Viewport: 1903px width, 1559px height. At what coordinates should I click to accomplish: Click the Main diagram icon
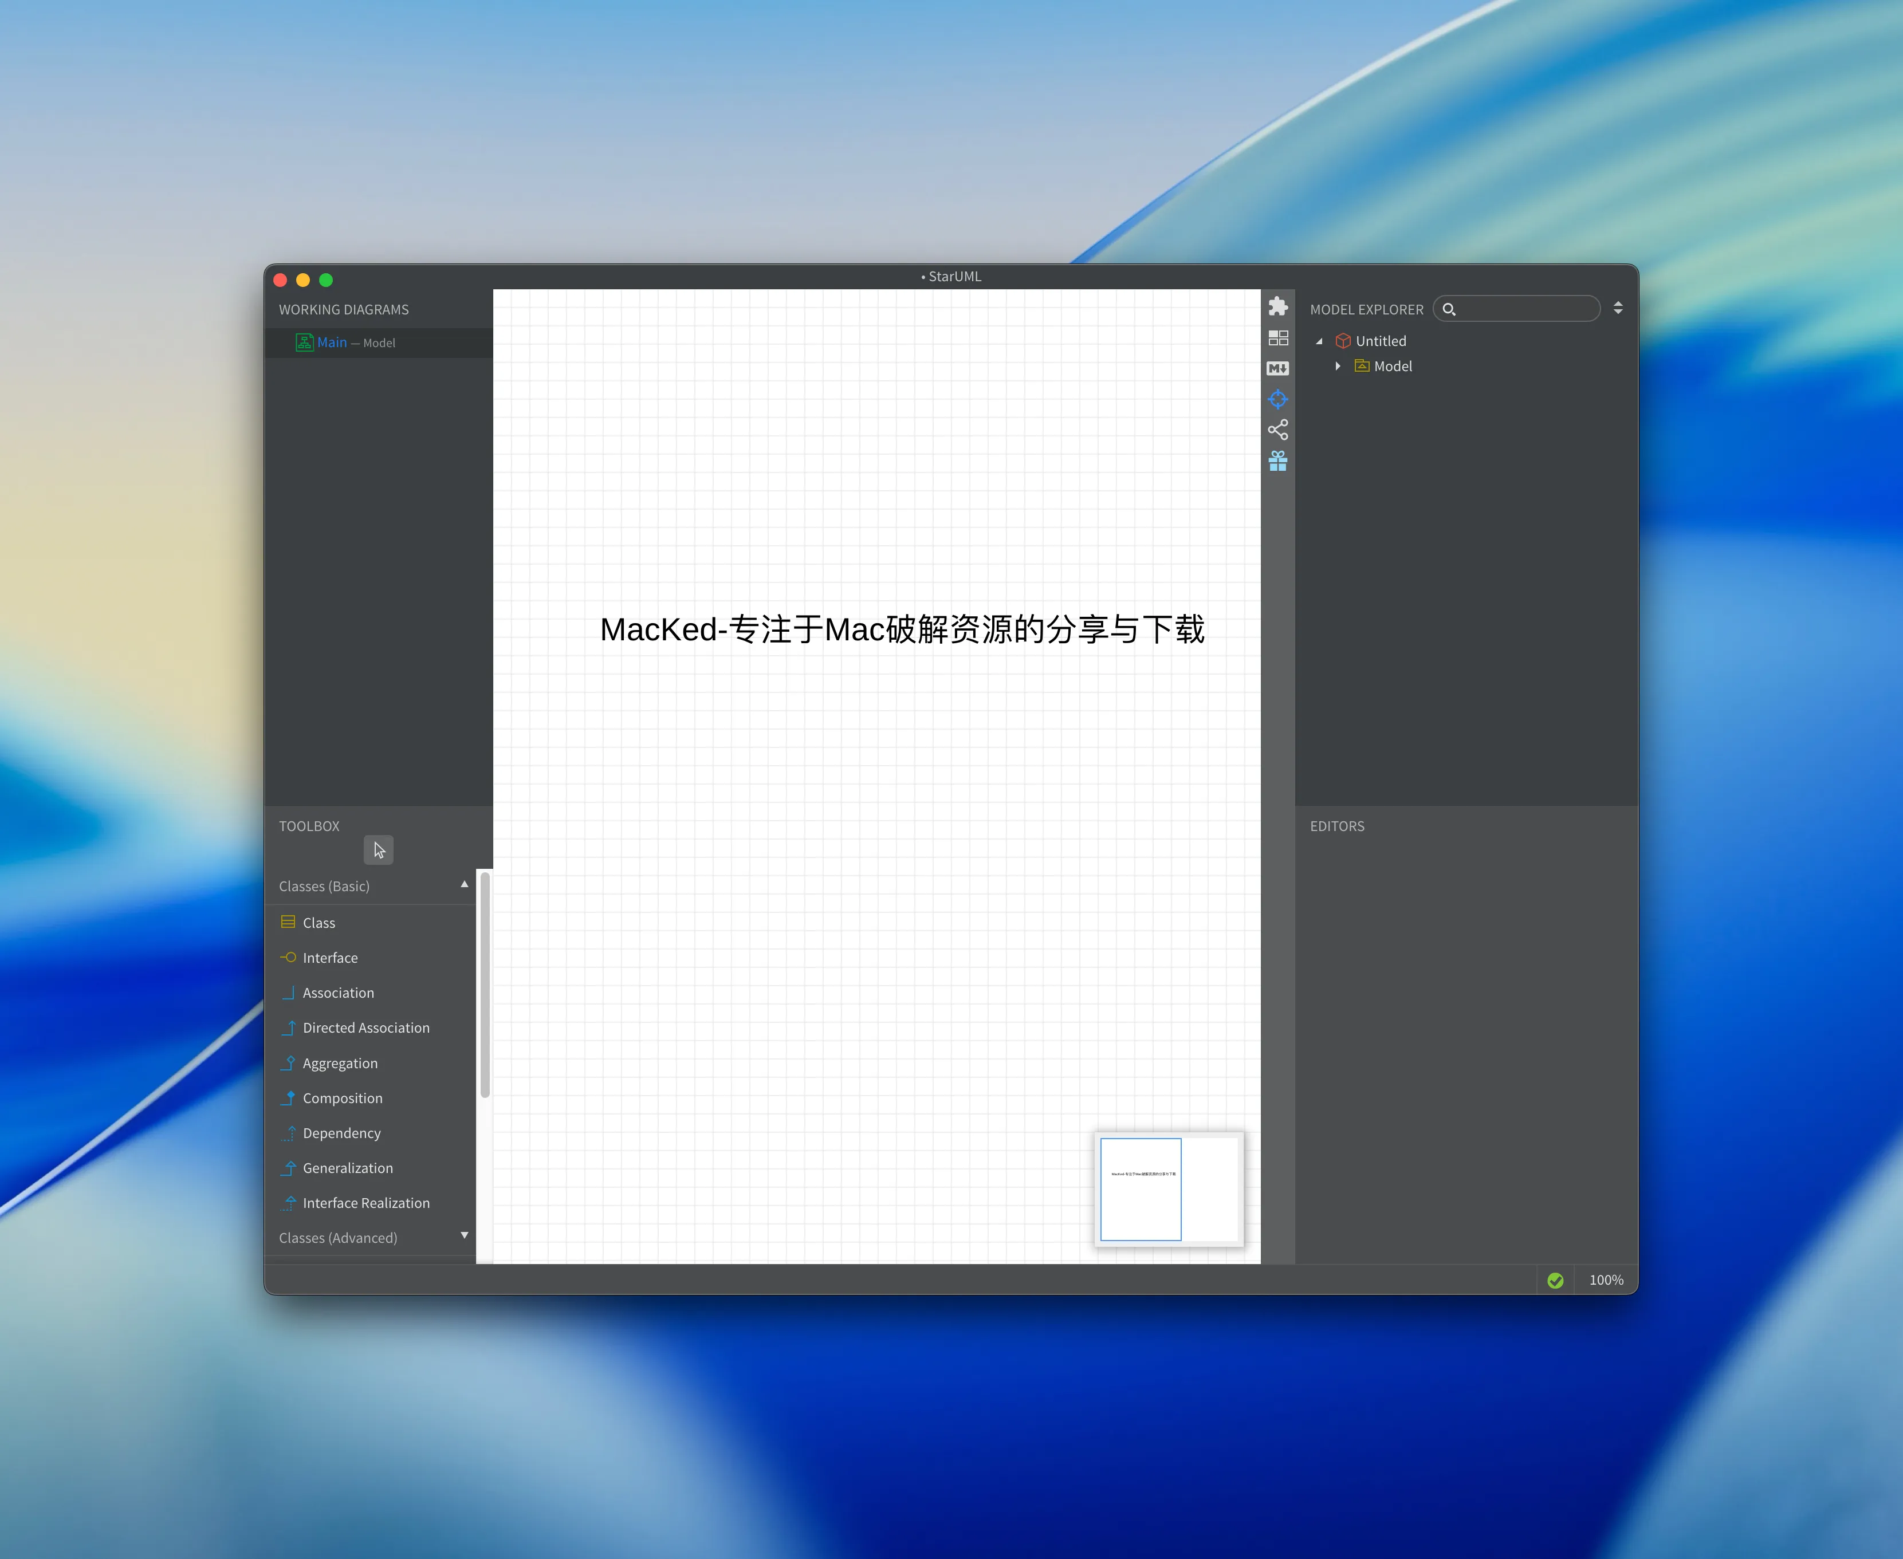[304, 342]
